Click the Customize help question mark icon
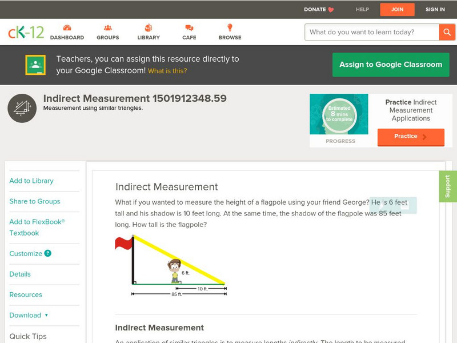457x343 pixels. pos(48,253)
